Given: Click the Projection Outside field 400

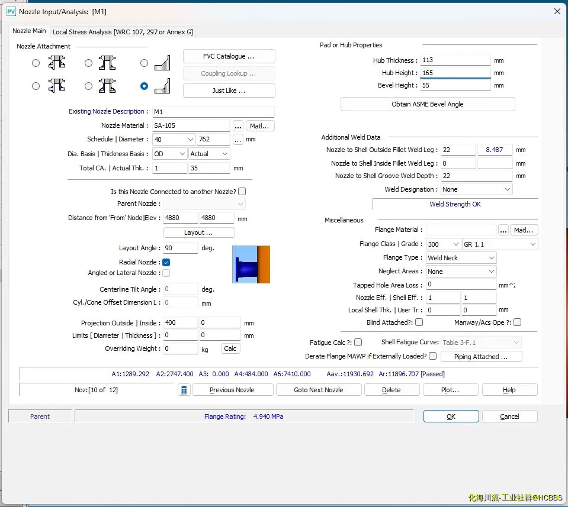Looking at the screenshot, I should coord(181,322).
